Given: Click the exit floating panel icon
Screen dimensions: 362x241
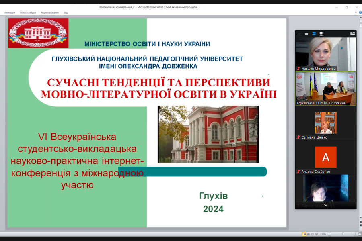Looking at the screenshot, I should point(352,34).
